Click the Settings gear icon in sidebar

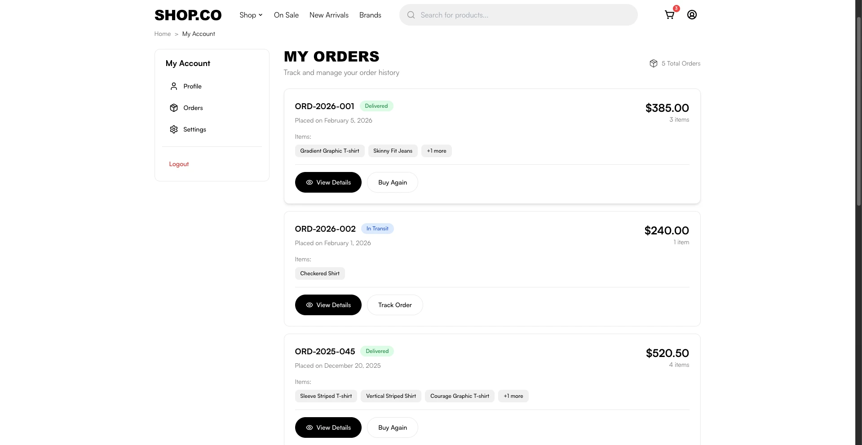[174, 129]
